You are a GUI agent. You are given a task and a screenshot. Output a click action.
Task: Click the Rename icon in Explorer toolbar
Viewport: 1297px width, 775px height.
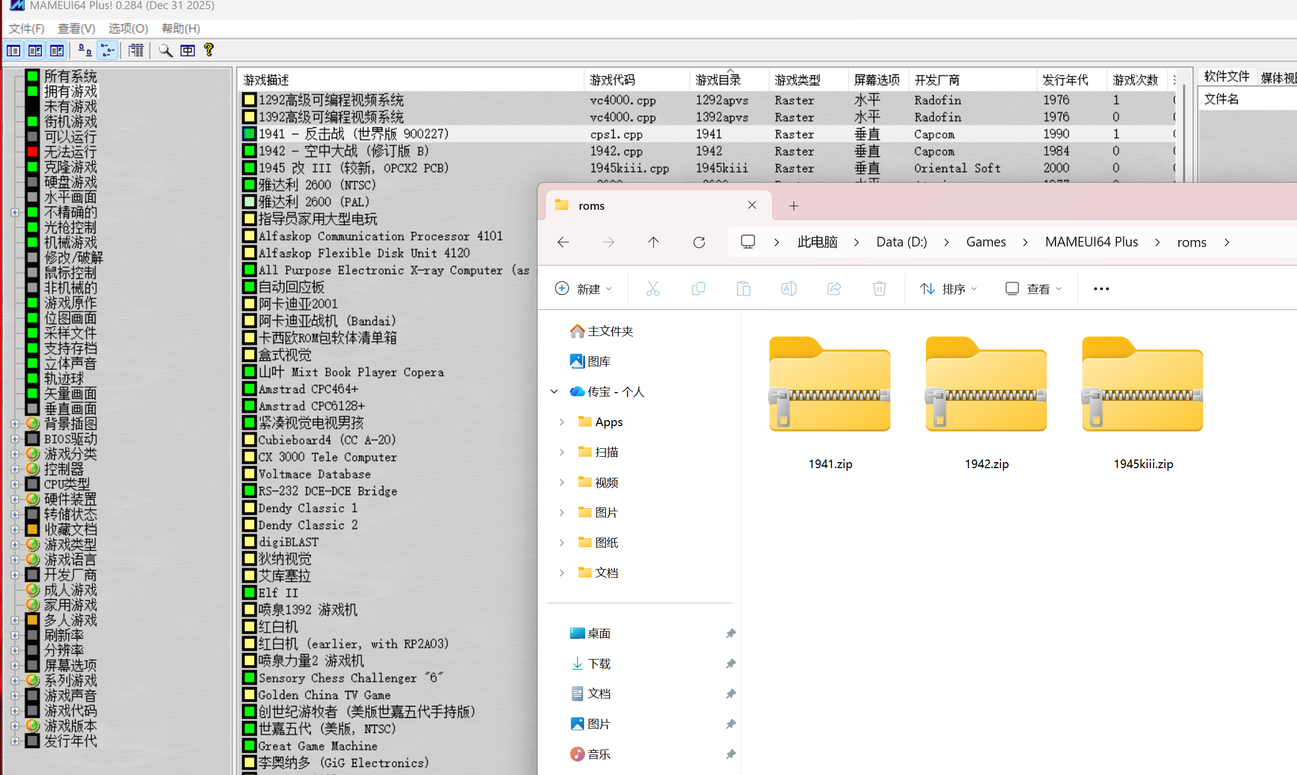[788, 289]
